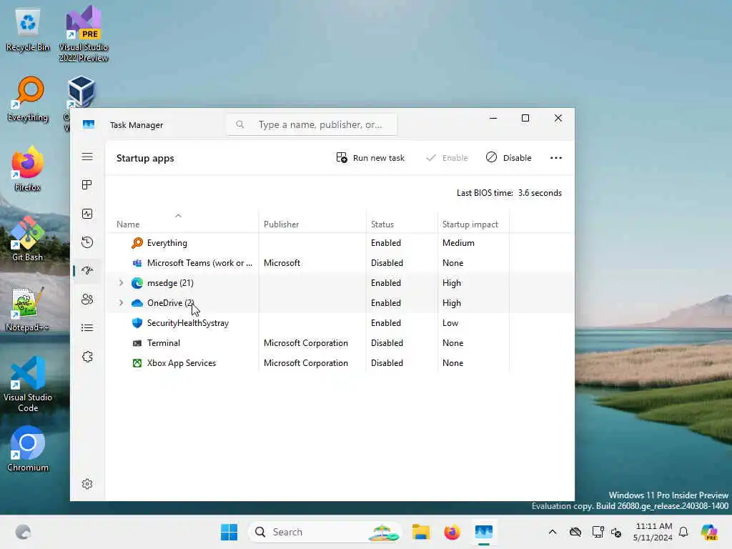Select the Notepad++ desktop shortcut
Screen dimensions: 732x549
(28, 310)
